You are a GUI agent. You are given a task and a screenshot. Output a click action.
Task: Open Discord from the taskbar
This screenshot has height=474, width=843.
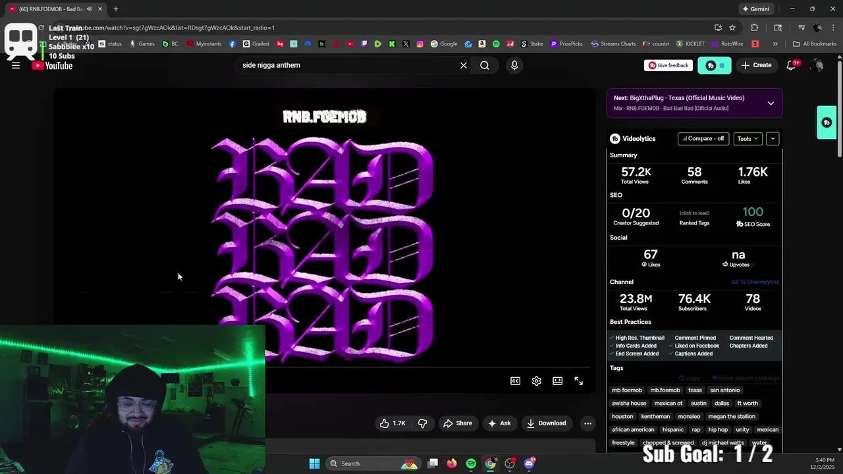[529, 463]
